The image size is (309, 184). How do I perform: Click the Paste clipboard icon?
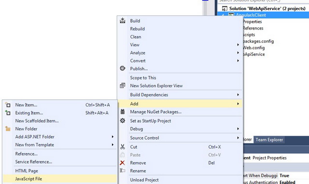click(122, 155)
